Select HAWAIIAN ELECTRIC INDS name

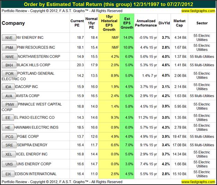pyautogui.click(x=36, y=127)
